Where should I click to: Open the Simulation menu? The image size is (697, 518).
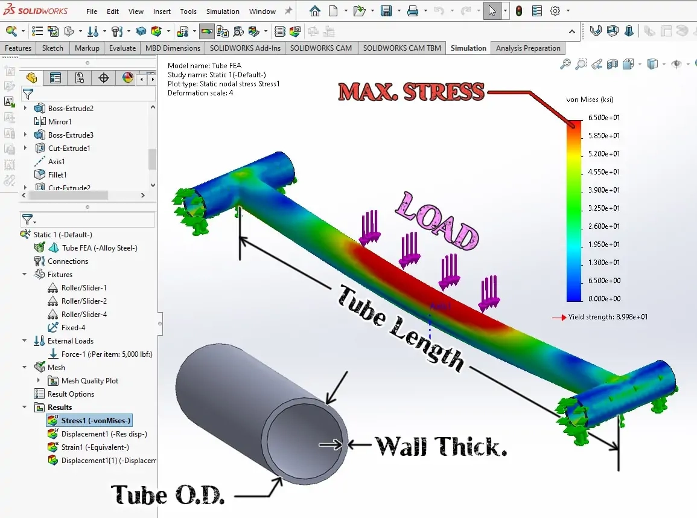pyautogui.click(x=223, y=11)
